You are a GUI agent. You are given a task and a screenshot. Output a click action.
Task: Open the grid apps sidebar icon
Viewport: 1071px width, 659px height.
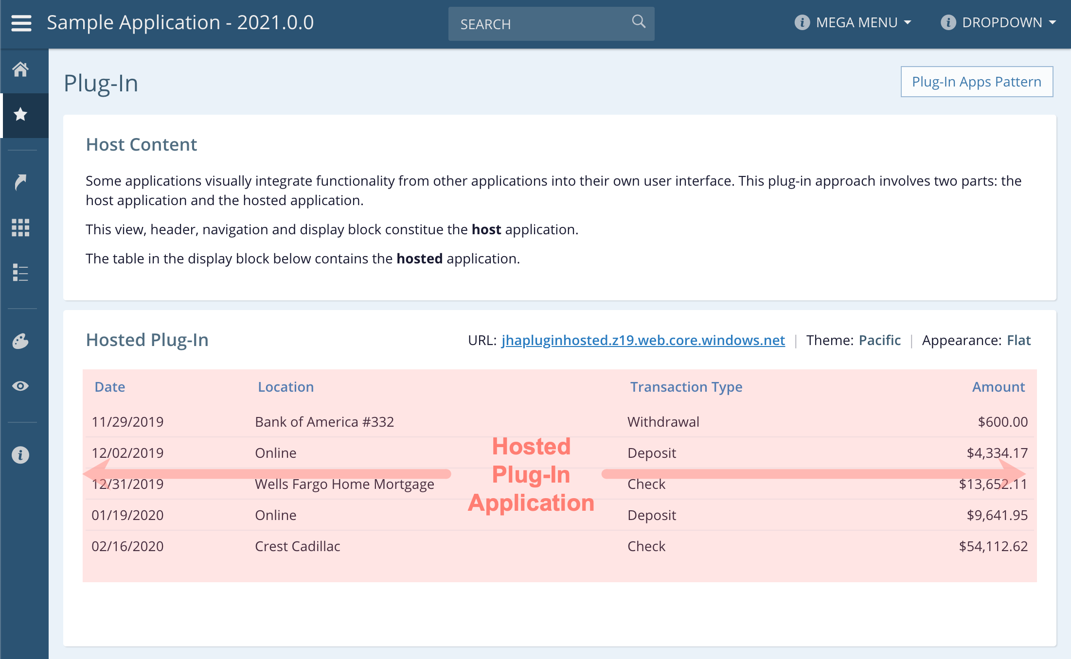pyautogui.click(x=20, y=227)
